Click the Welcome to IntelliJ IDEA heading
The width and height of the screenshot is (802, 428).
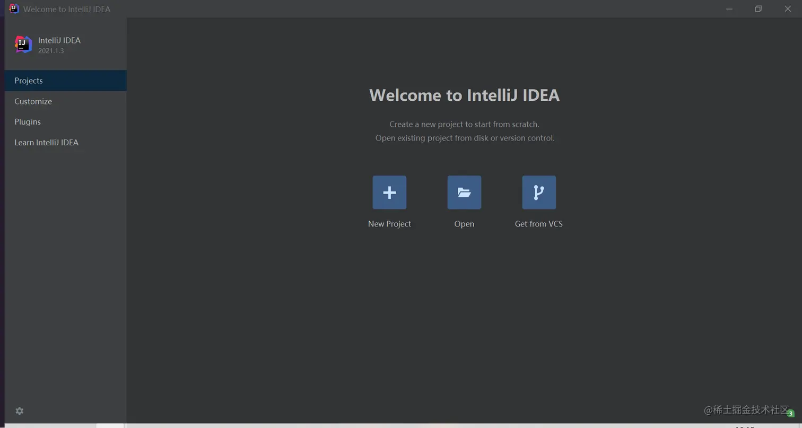tap(464, 95)
